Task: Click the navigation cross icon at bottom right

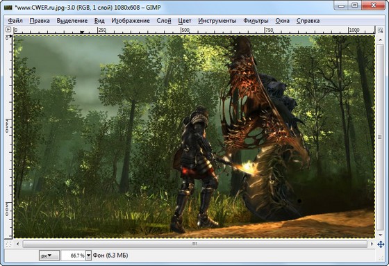Action: pos(381,244)
